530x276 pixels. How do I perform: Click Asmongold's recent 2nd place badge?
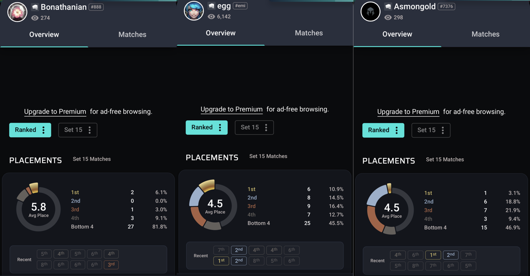(451, 255)
